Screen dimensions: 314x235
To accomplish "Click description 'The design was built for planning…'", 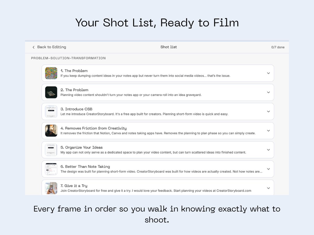I will pyautogui.click(x=161, y=172).
